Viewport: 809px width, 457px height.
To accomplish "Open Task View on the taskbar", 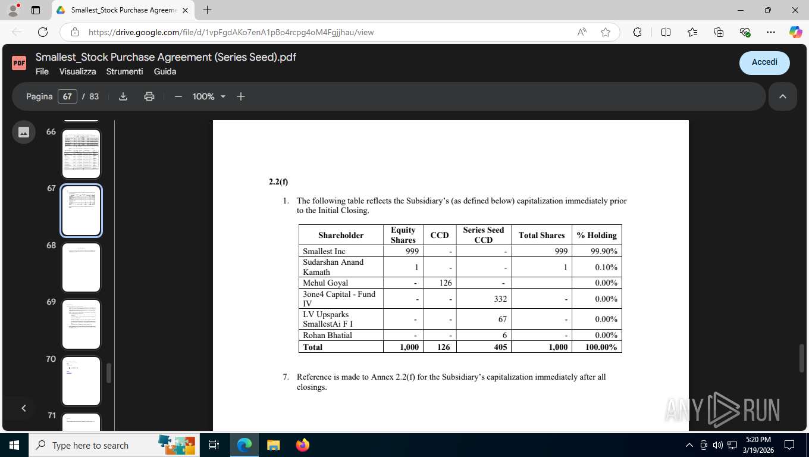I will [214, 445].
